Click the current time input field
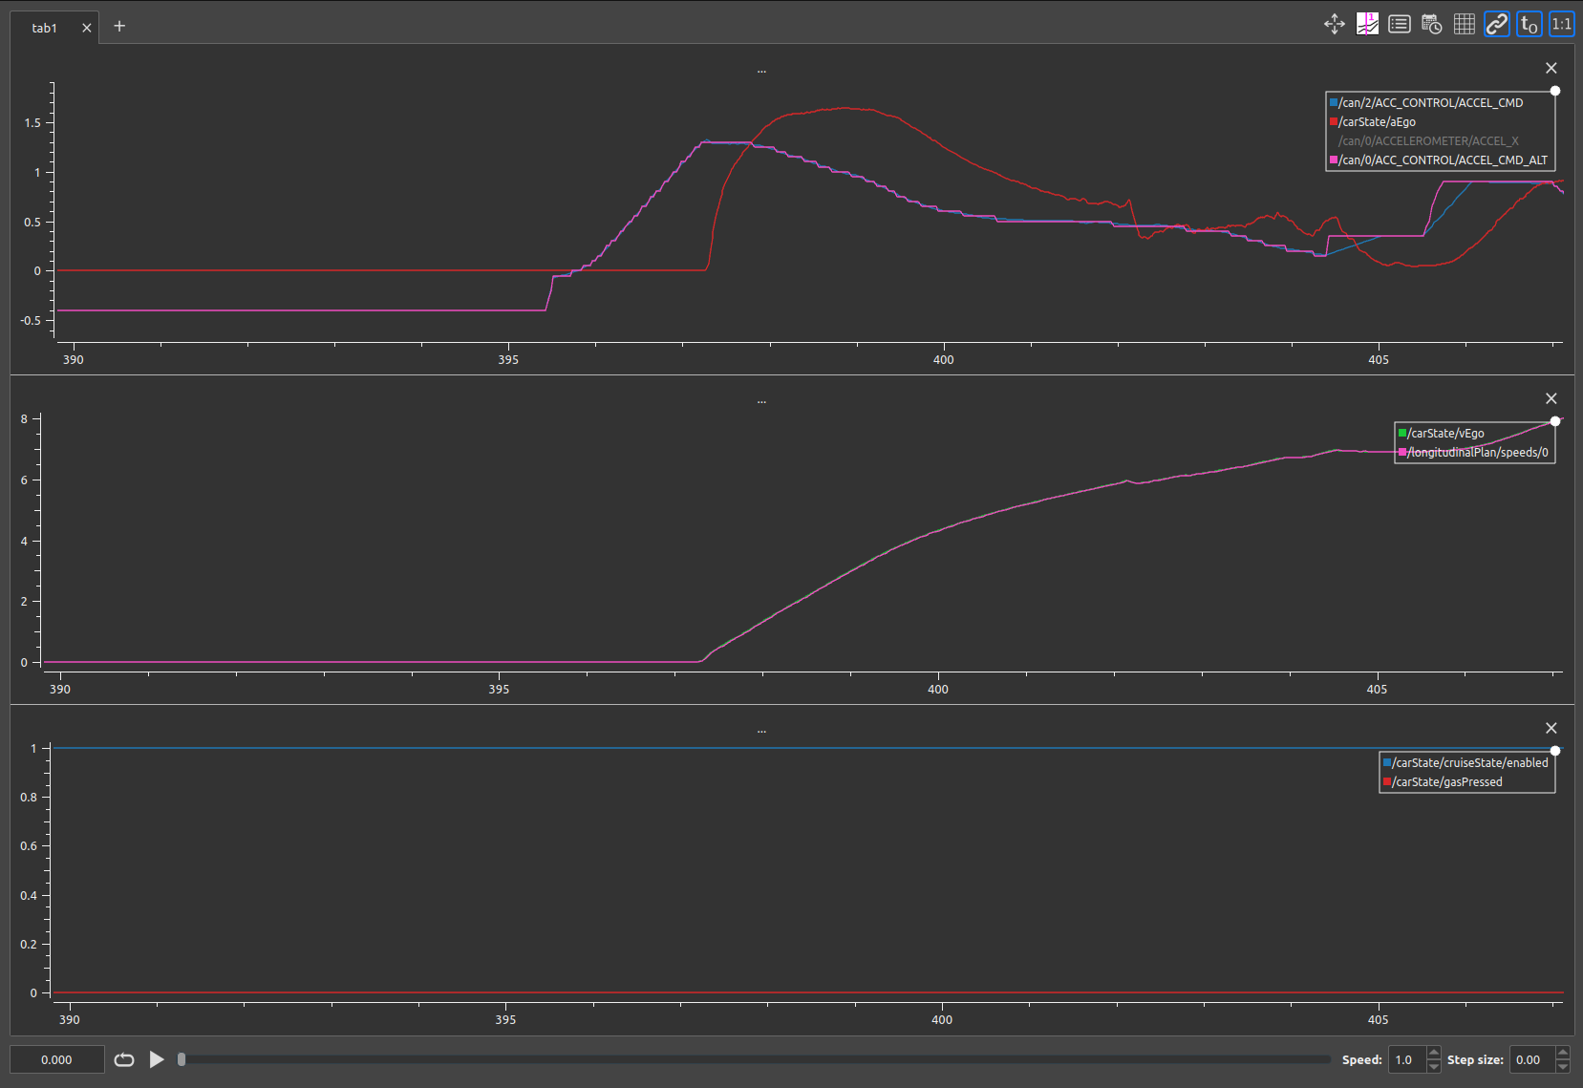Screen dimensions: 1583x1088 pyautogui.click(x=57, y=1059)
